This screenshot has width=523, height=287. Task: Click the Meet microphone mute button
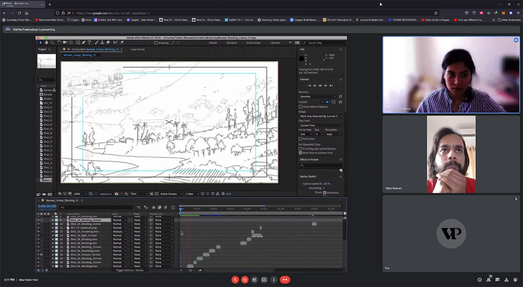pos(235,280)
